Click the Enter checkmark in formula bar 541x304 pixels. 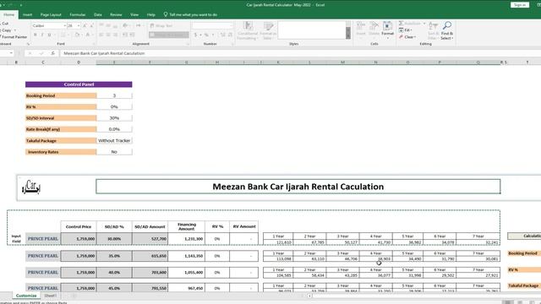(41, 53)
